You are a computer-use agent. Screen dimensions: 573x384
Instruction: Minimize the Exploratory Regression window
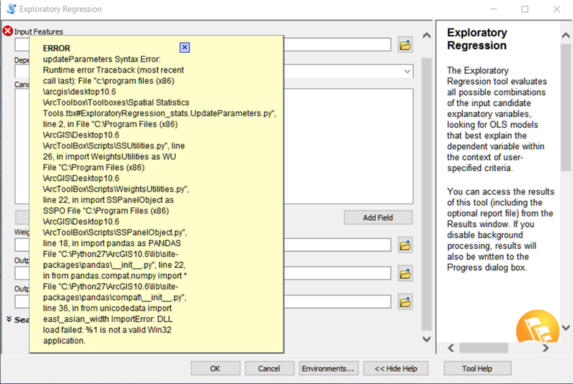[x=493, y=9]
